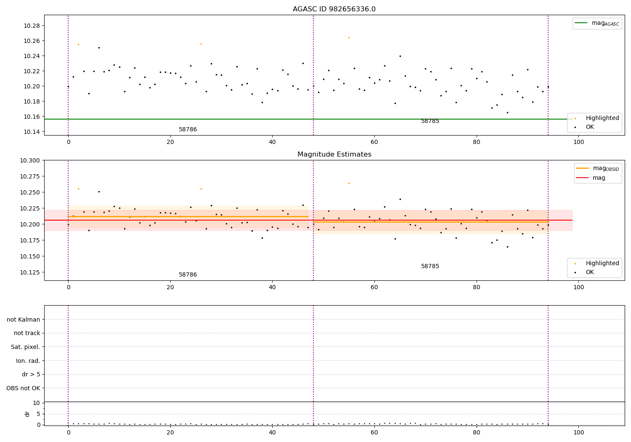The height and width of the screenshot is (442, 631).
Task: Click the "not Kalman" axis label
Action: [24, 320]
